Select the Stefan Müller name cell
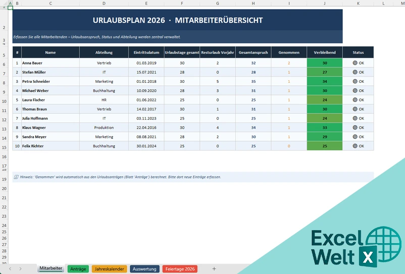The height and width of the screenshot is (274, 405). (50, 72)
